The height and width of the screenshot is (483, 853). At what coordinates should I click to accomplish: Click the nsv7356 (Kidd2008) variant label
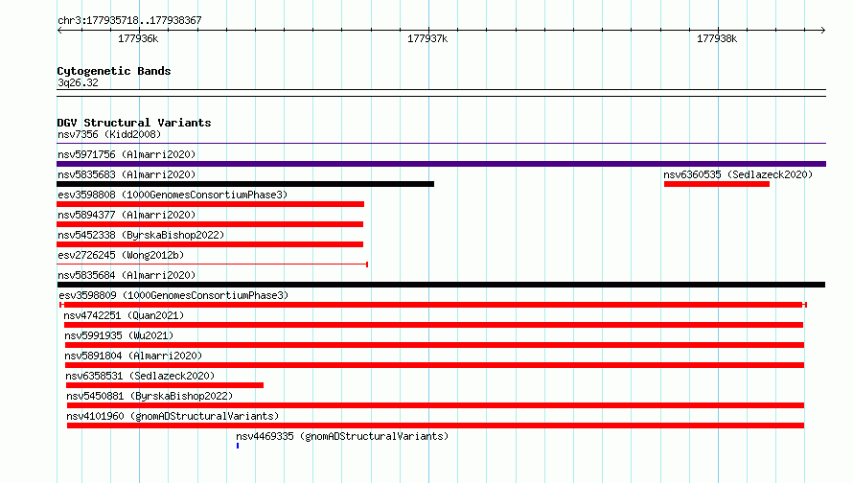click(109, 134)
